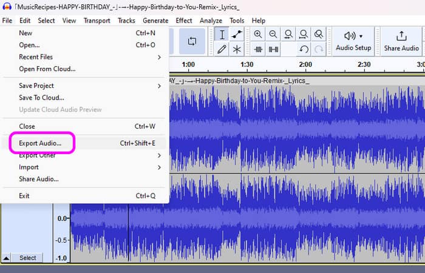Select the Draw (pencil) tool
The height and width of the screenshot is (273, 425).
click(x=222, y=49)
